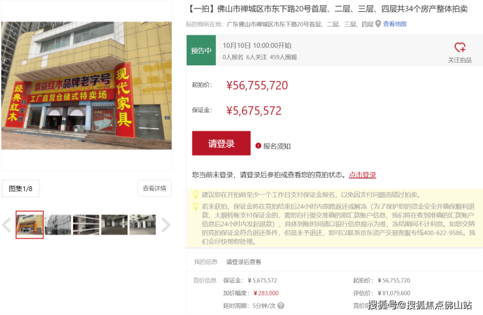Screen dimensions: 483x315
Task: Click the first lightbulb tip icon
Action: coord(195,195)
